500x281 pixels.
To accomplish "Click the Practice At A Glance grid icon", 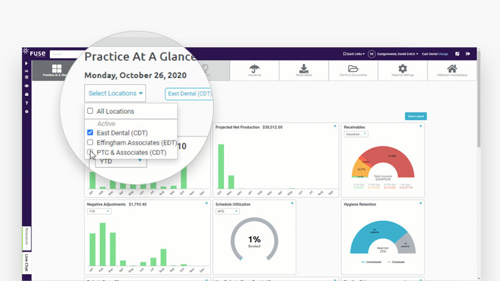I will (57, 69).
